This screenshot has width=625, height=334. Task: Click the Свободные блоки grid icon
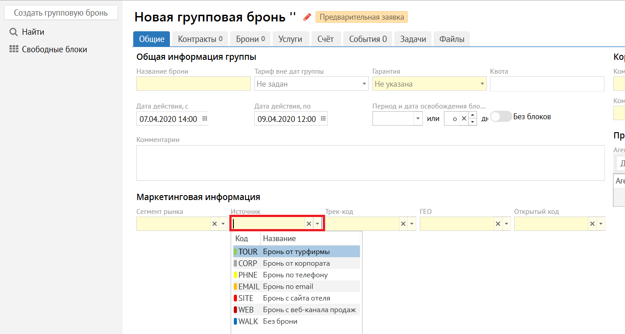[x=14, y=50]
